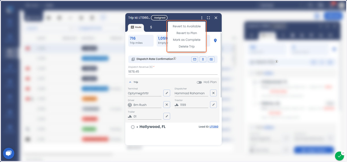Click the Trip Id LT1360 title
Screen dimensions: 347x162
139,18
